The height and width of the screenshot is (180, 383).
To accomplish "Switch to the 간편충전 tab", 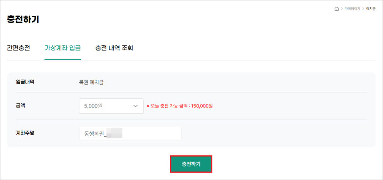I will 18,48.
